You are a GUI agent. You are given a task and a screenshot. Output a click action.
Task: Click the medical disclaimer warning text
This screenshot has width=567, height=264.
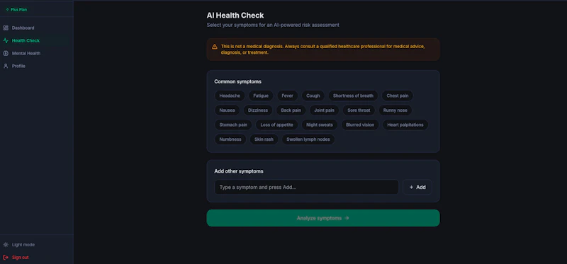point(323,50)
